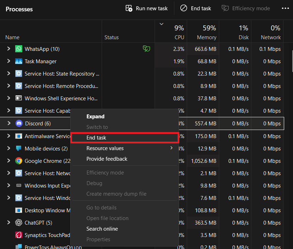Click the Antimalware Service icon
Image resolution: width=293 pixels, height=249 pixels.
click(x=19, y=136)
